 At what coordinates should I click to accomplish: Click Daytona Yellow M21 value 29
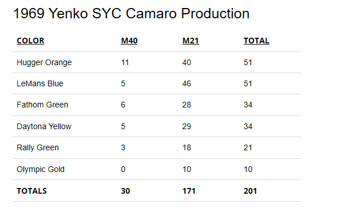187,126
